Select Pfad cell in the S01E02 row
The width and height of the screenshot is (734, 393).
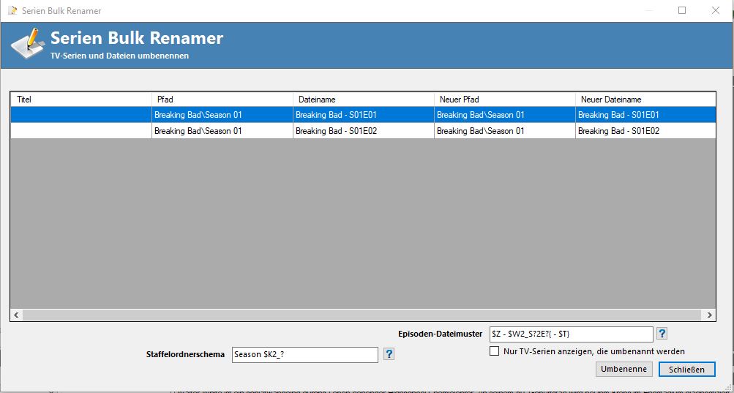(222, 131)
